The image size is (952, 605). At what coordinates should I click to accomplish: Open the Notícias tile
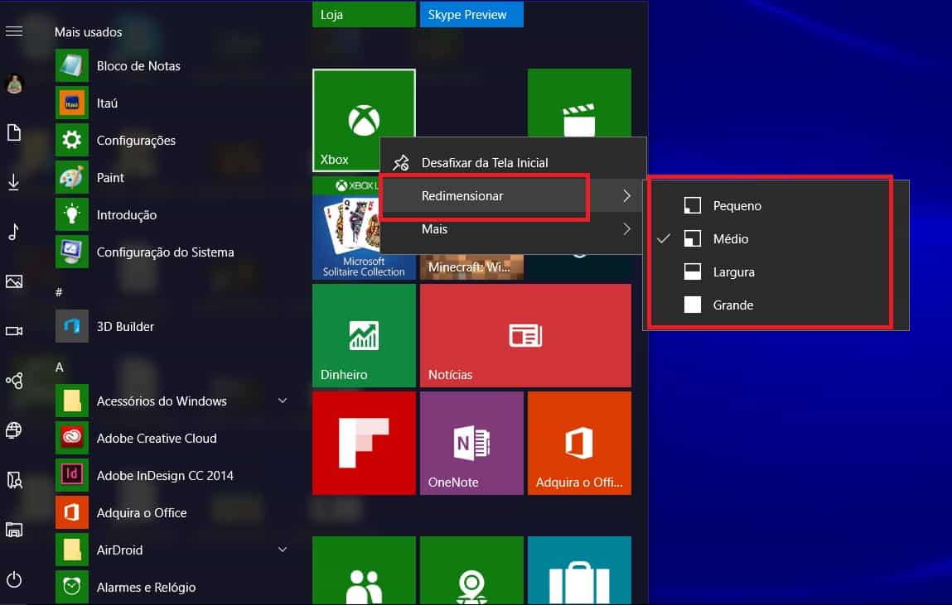(526, 335)
